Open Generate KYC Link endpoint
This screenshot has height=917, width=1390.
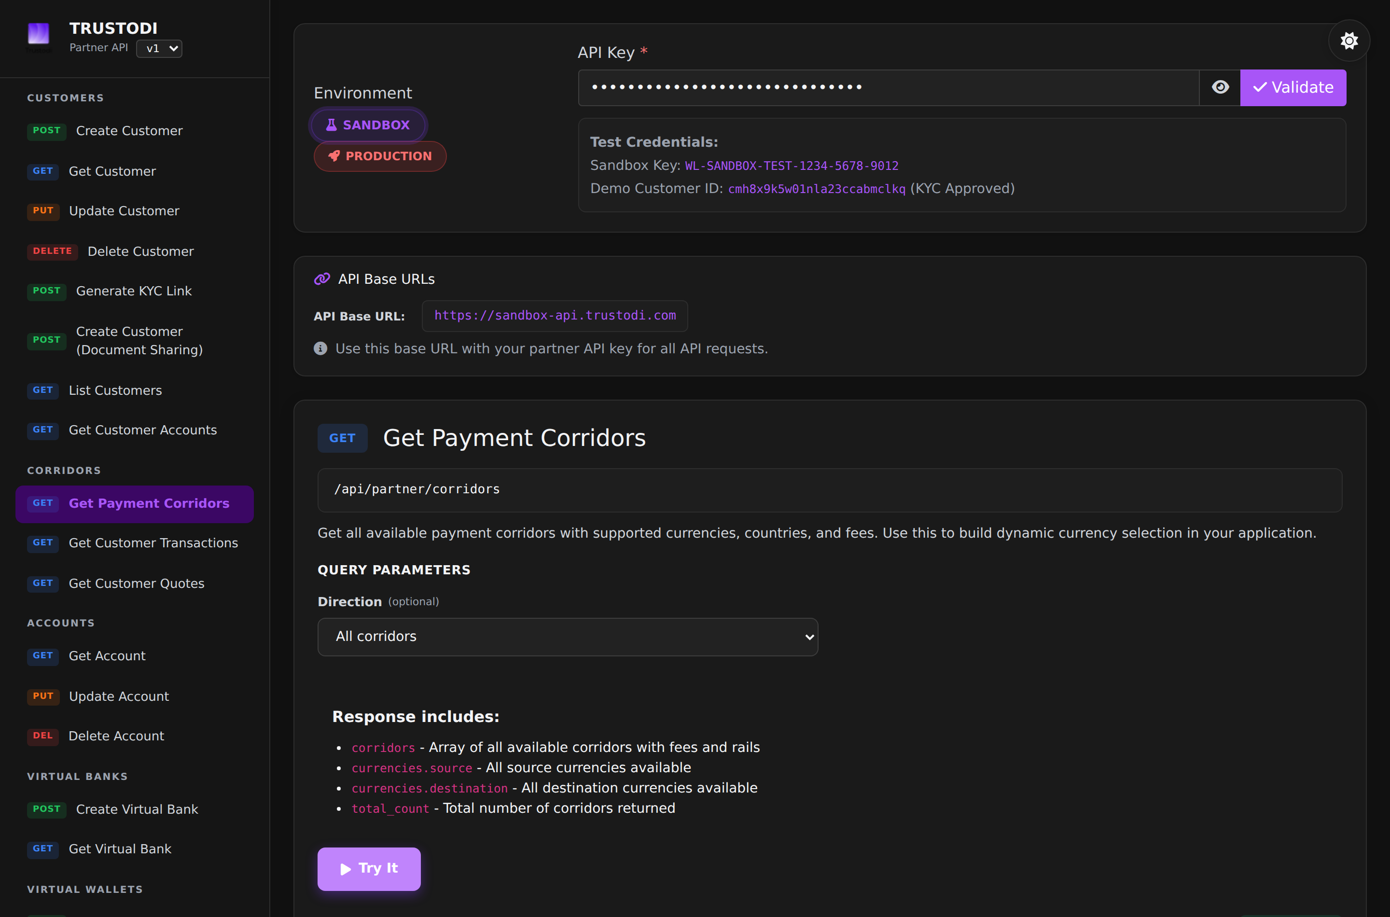135,291
